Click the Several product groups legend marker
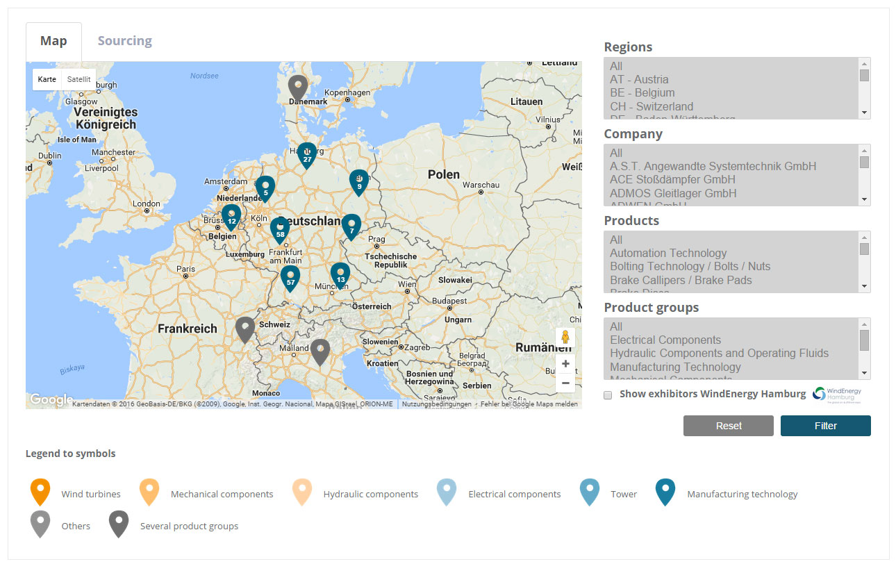 119,524
